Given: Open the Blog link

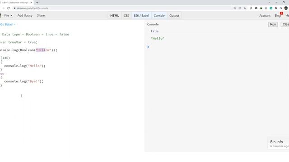Looking at the screenshot, I should (x=277, y=16).
